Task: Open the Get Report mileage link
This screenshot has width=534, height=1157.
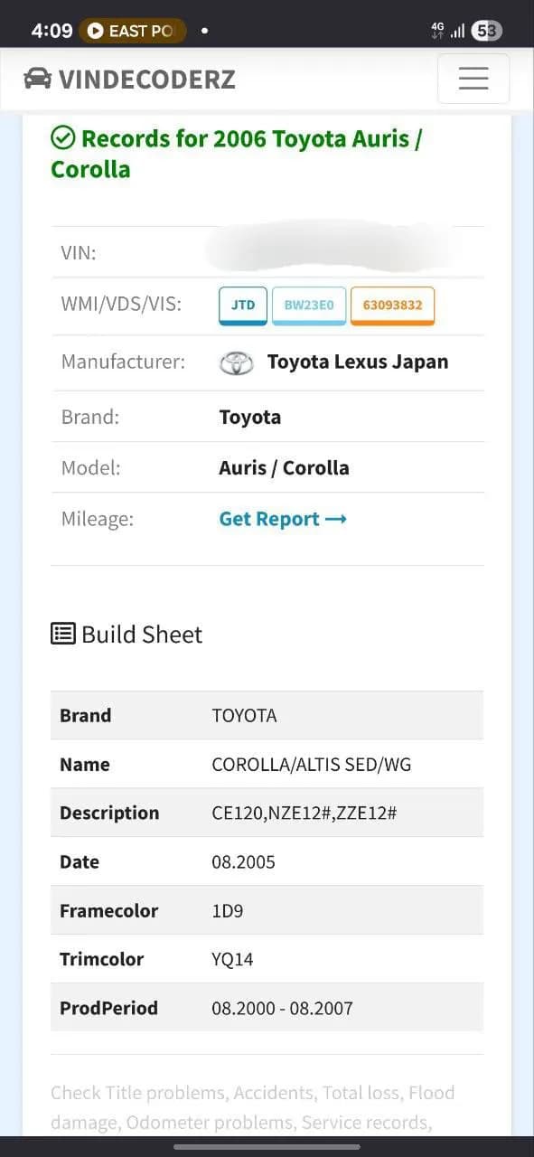Action: [283, 519]
